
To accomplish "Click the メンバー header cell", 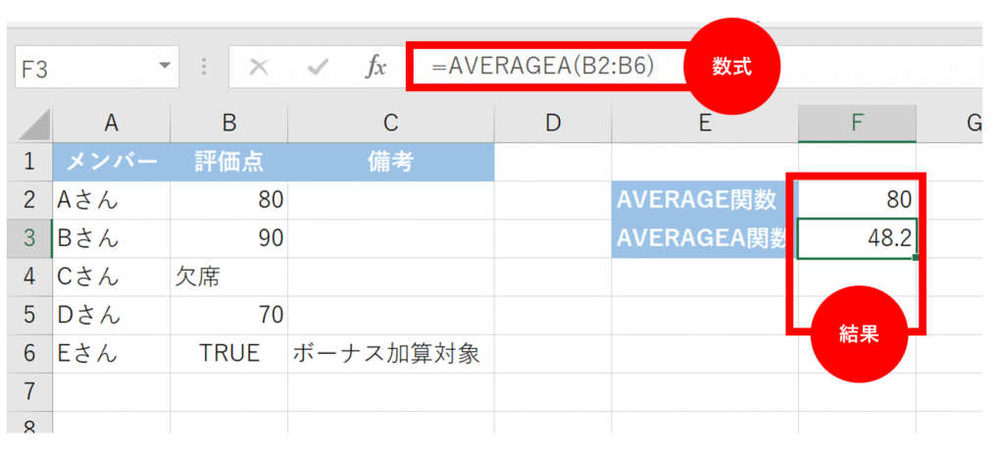I will (x=111, y=162).
